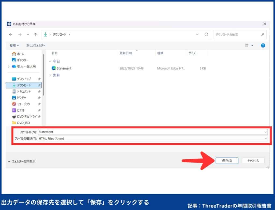Navigate back with the back arrow
The width and height of the screenshot is (275, 210).
pos(10,34)
